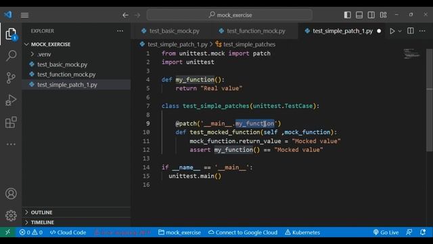This screenshot has height=244, width=433.
Task: Toggle the primary side bar layout icon
Action: (x=347, y=15)
